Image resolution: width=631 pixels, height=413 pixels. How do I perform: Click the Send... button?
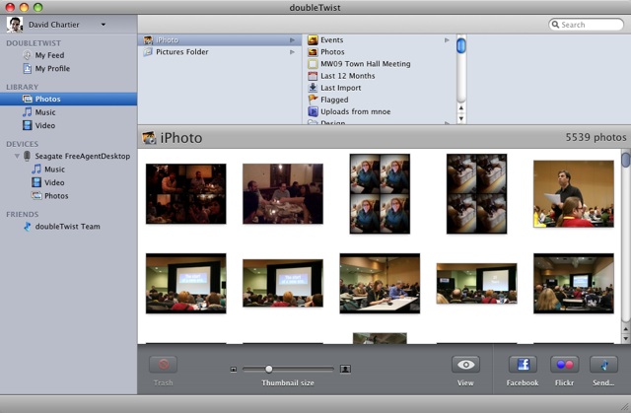tap(603, 365)
